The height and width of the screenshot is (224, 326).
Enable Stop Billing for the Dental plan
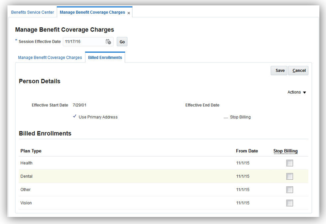[290, 176]
